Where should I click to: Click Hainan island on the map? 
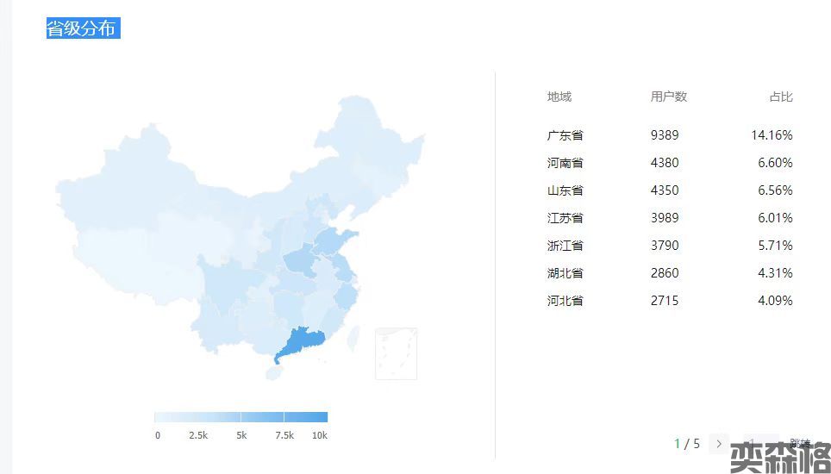(x=273, y=374)
